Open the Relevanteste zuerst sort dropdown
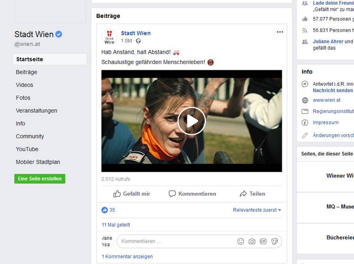This screenshot has width=354, height=264. tap(257, 210)
